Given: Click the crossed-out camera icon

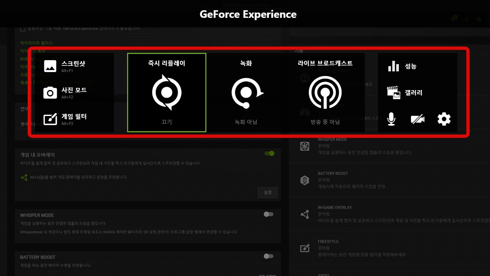Looking at the screenshot, I should (x=418, y=119).
